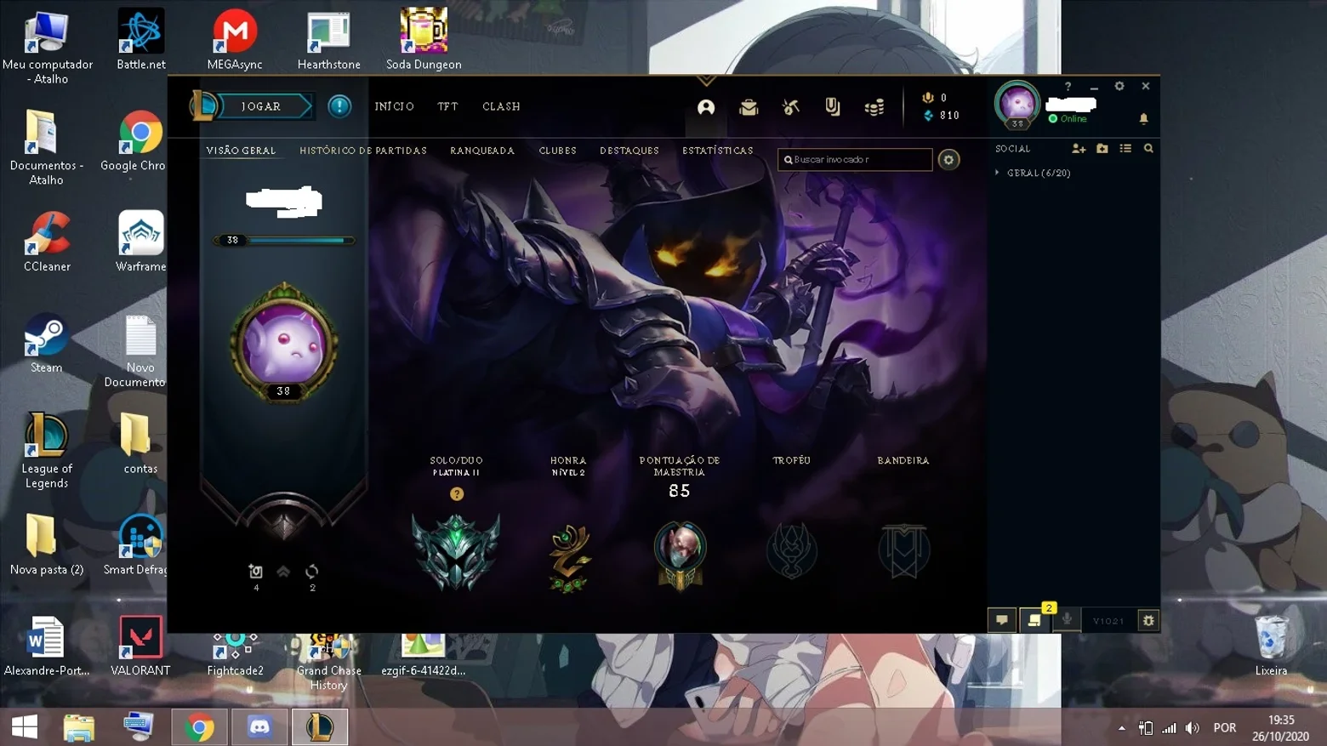1327x746 pixels.
Task: Switch to the Visão Geral tab
Action: (x=241, y=151)
